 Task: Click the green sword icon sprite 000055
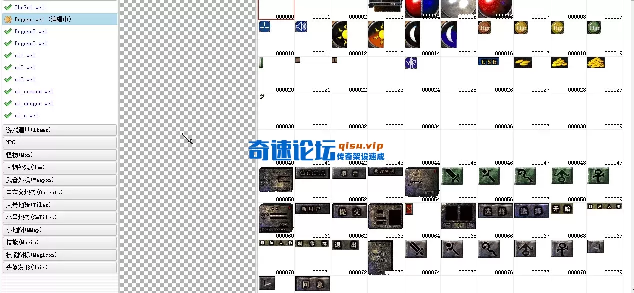(x=452, y=176)
